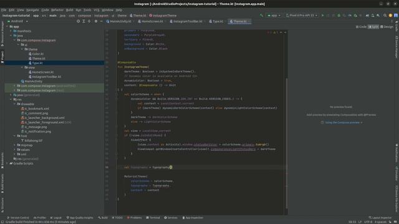Switch editor to Design view mode
The height and width of the screenshot is (224, 399).
click(387, 27)
